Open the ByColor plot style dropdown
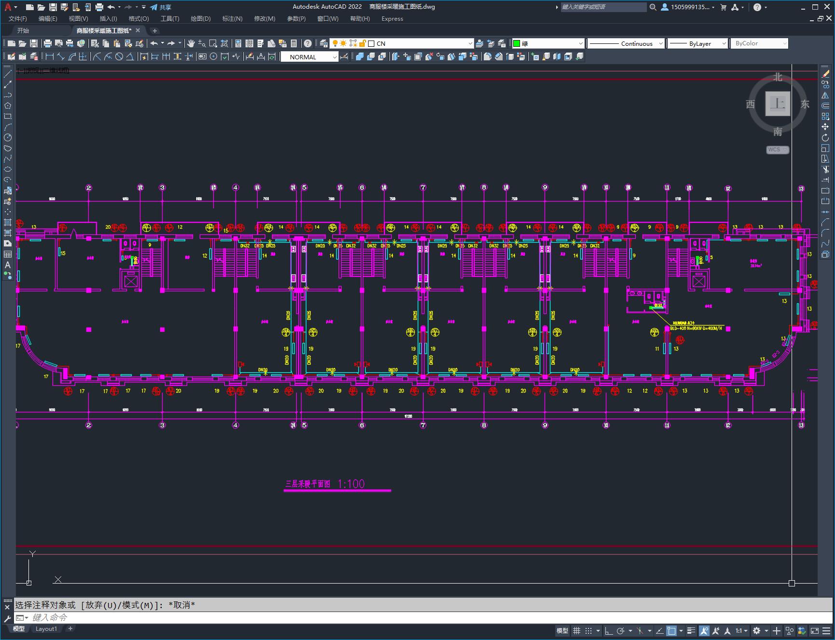 pos(784,43)
